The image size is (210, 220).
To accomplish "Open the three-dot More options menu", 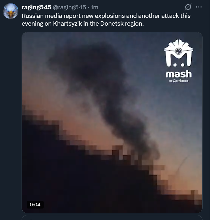I will [199, 7].
